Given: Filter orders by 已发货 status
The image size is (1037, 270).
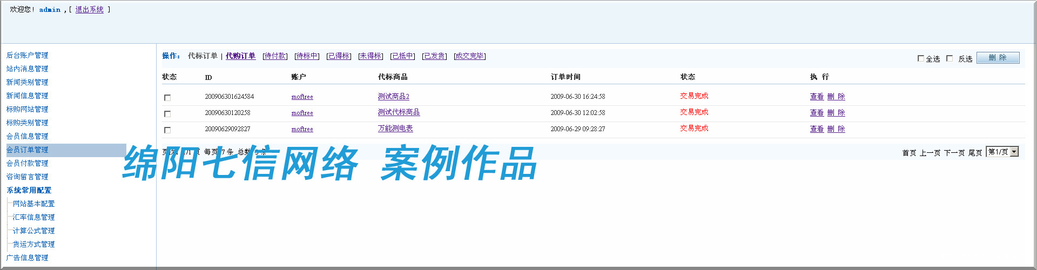Looking at the screenshot, I should [x=434, y=56].
